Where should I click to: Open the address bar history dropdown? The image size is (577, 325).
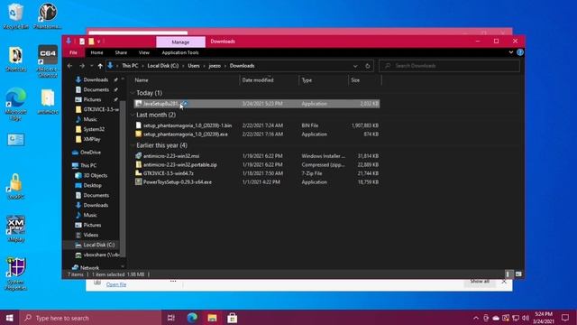pyautogui.click(x=355, y=66)
